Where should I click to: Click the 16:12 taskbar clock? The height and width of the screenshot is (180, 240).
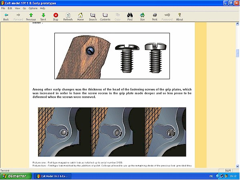tap(233, 176)
